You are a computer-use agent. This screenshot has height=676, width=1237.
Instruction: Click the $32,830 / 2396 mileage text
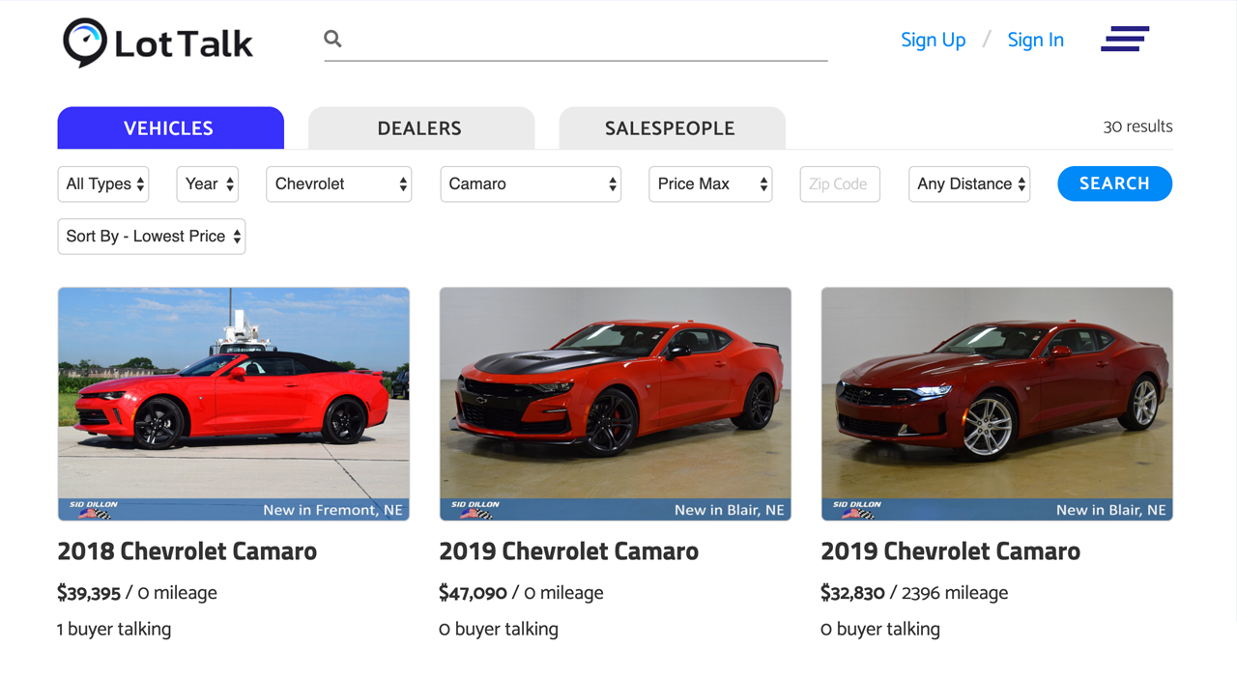coord(915,593)
